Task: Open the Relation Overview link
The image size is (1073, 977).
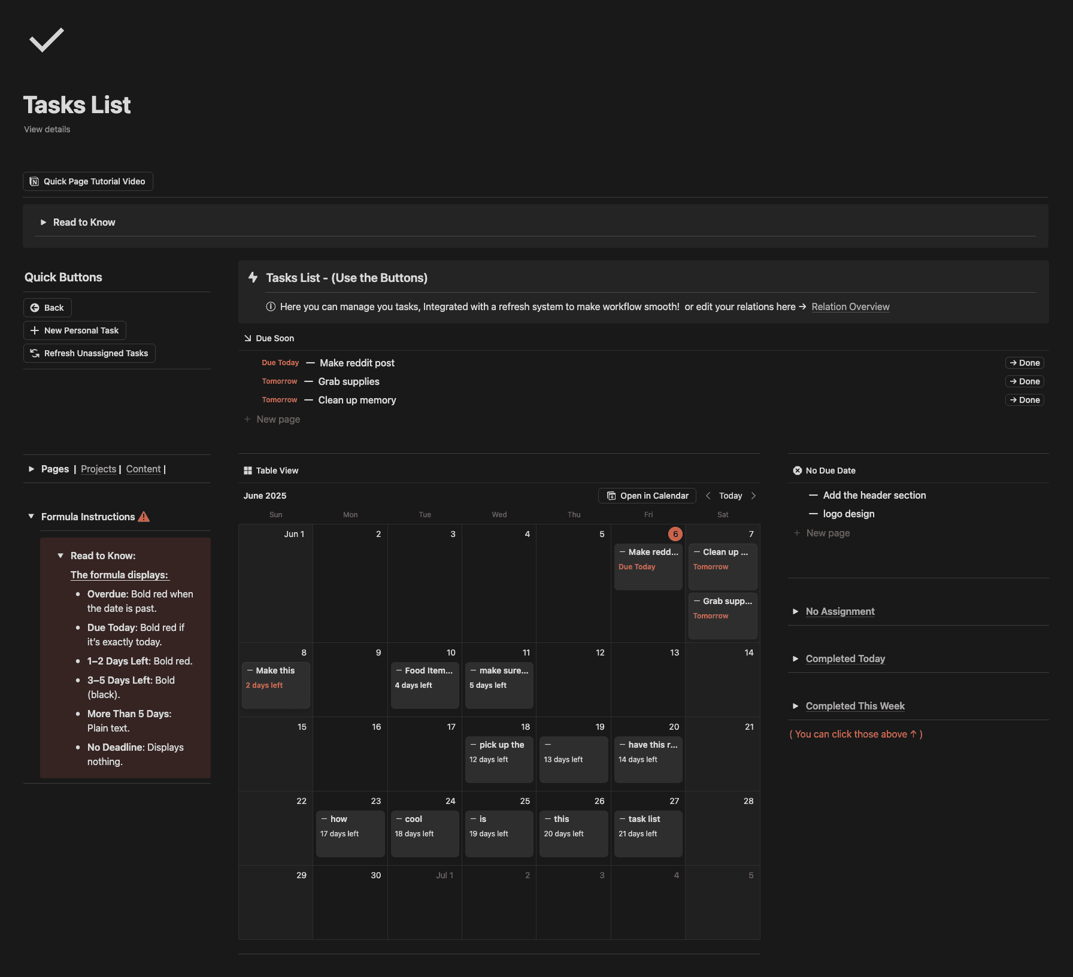Action: (850, 307)
